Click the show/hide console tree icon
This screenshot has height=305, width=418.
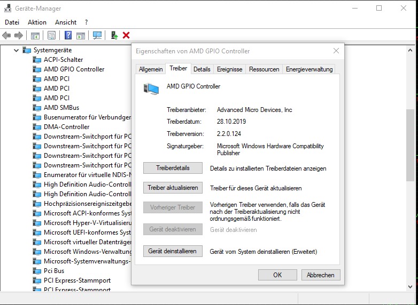tap(35, 35)
